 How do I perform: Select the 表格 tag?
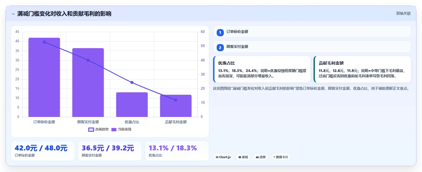pyautogui.click(x=243, y=157)
